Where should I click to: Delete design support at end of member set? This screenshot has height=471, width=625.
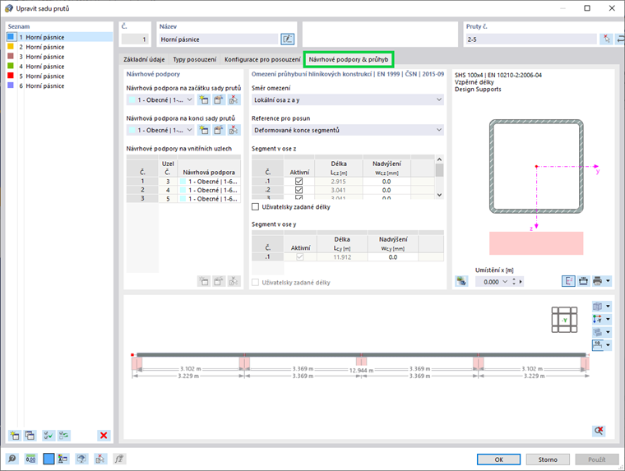pyautogui.click(x=234, y=130)
